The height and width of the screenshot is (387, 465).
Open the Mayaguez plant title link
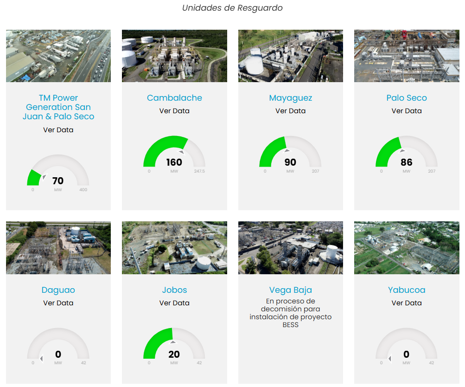point(290,98)
